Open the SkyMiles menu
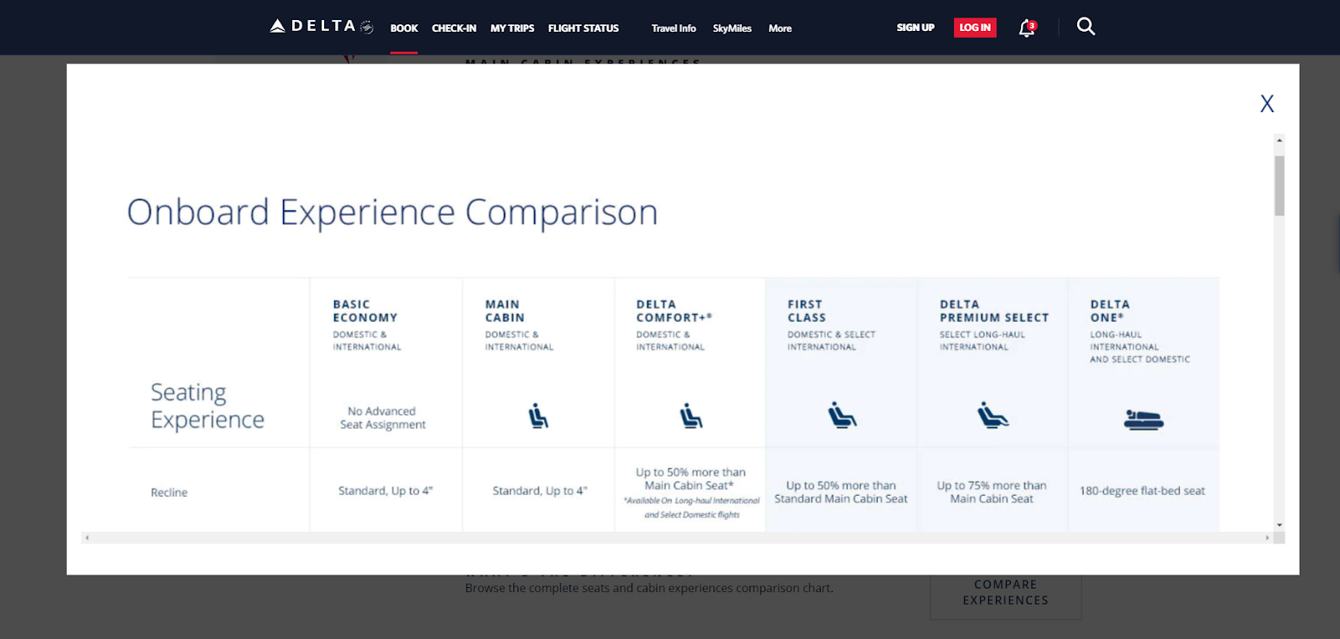Screen dimensions: 1340x639 click(x=732, y=28)
